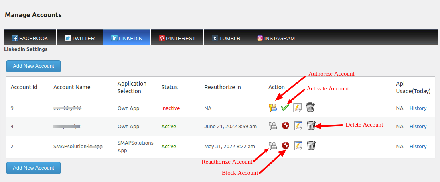The height and width of the screenshot is (182, 440).
Task: Click Own App cell for account 9
Action: (x=128, y=108)
